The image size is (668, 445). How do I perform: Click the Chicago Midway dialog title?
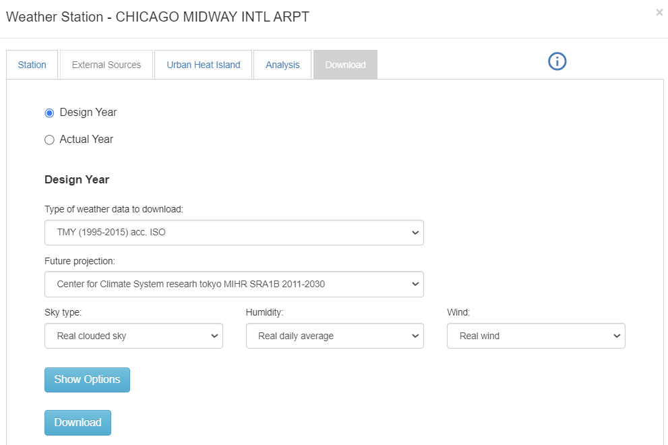coord(158,18)
